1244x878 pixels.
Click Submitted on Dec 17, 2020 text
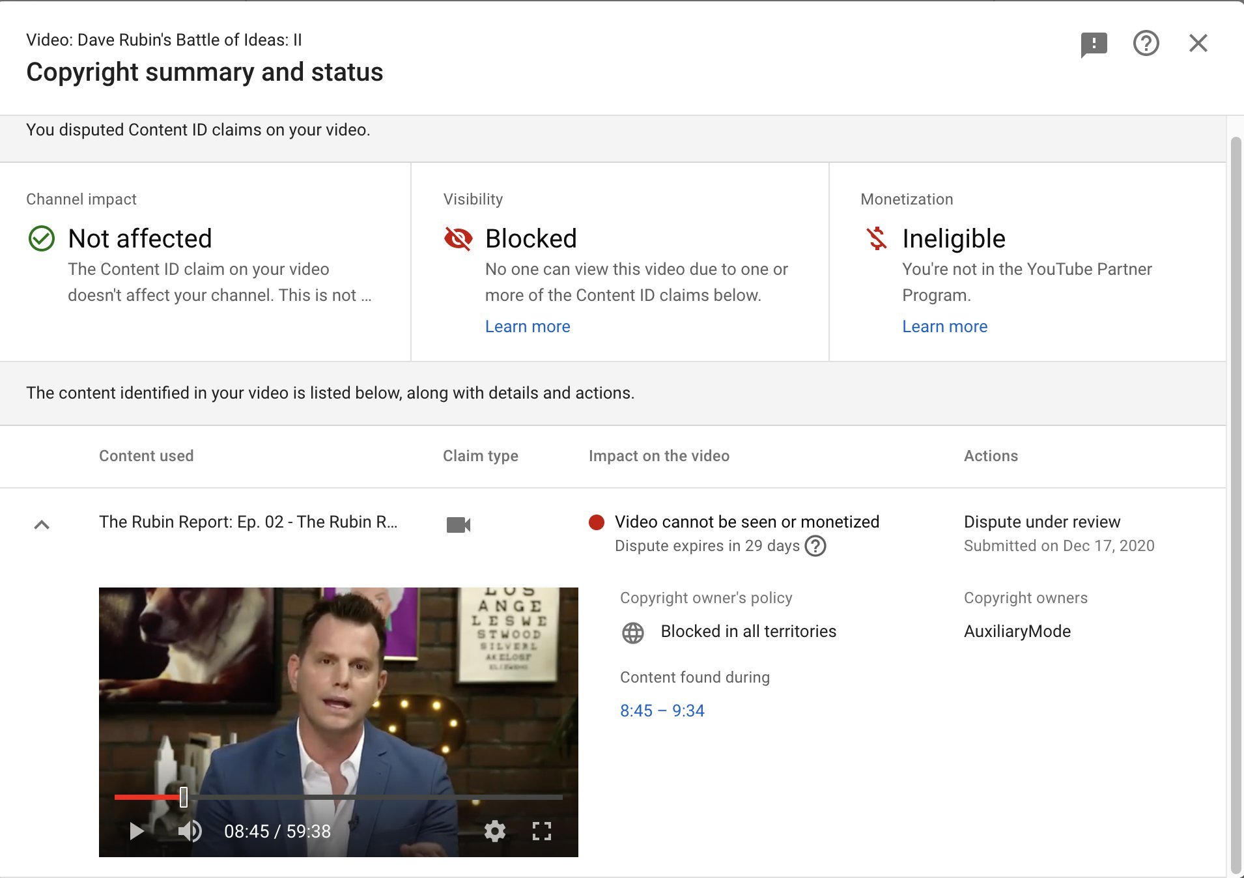pyautogui.click(x=1059, y=546)
